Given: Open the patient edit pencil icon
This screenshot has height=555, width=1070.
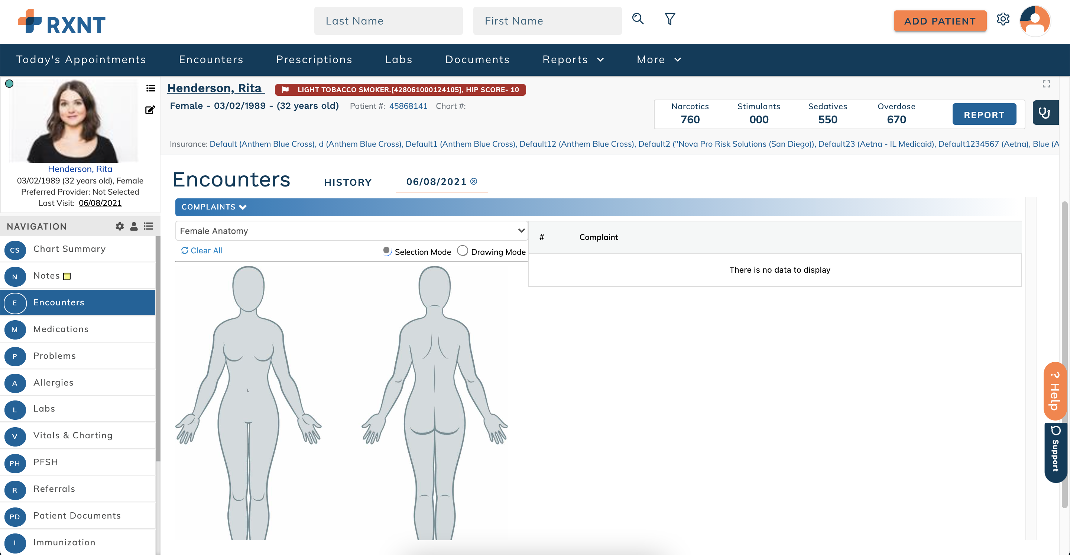Looking at the screenshot, I should [150, 110].
